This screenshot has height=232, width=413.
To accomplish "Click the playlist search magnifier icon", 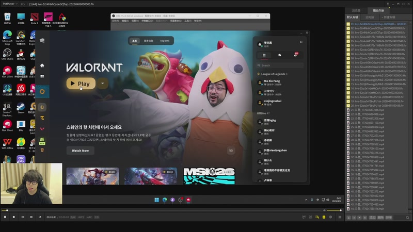I will pyautogui.click(x=407, y=218).
